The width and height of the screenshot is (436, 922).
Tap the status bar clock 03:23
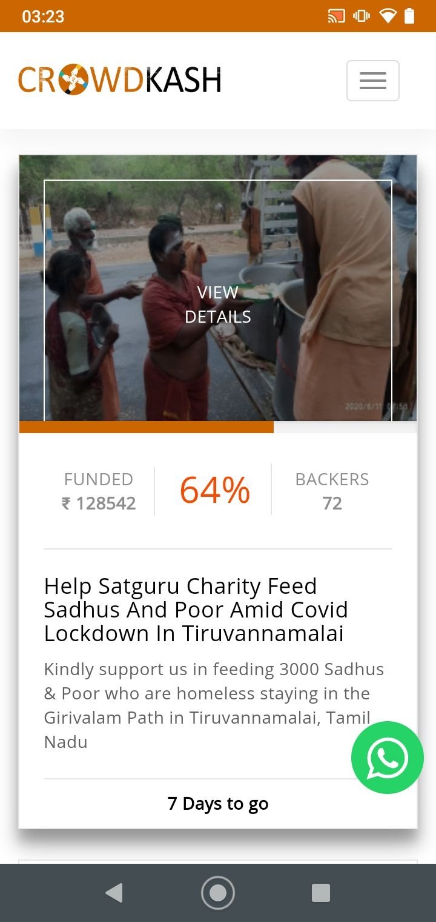[43, 16]
